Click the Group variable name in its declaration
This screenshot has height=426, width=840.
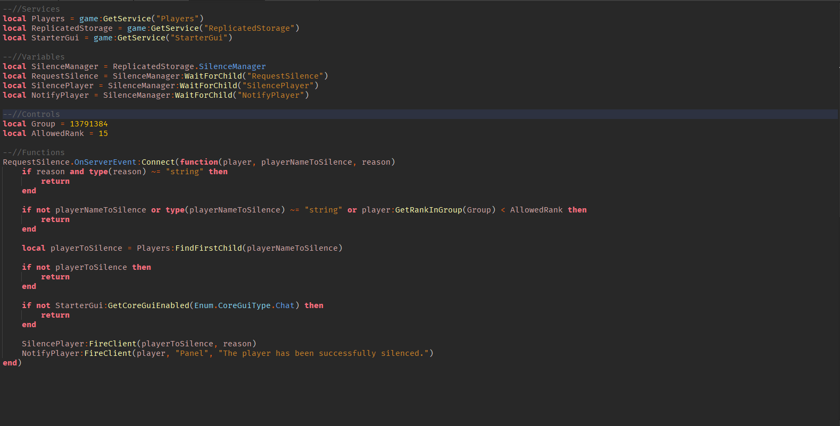click(43, 124)
